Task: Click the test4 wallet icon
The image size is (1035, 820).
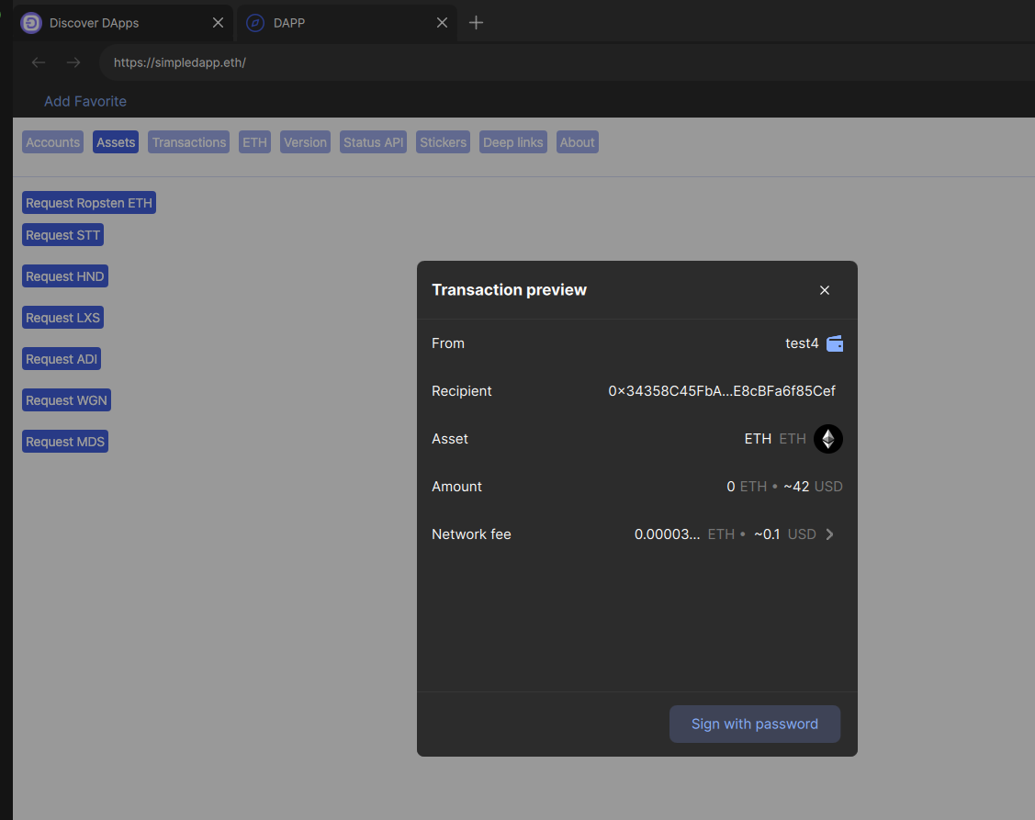Action: 835,343
